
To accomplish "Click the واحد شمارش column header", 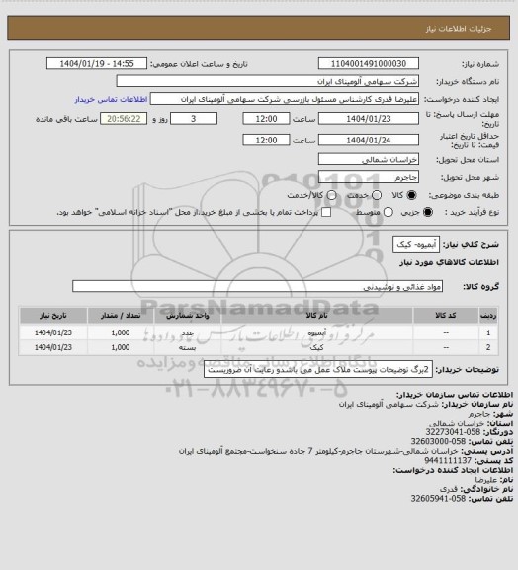I will 188,315.
